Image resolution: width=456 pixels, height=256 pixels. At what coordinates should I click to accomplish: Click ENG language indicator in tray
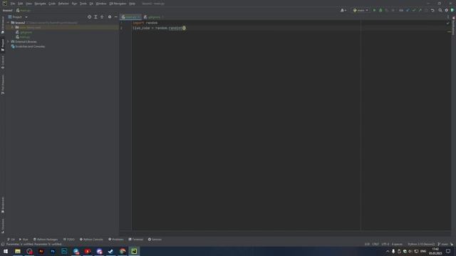click(x=423, y=251)
